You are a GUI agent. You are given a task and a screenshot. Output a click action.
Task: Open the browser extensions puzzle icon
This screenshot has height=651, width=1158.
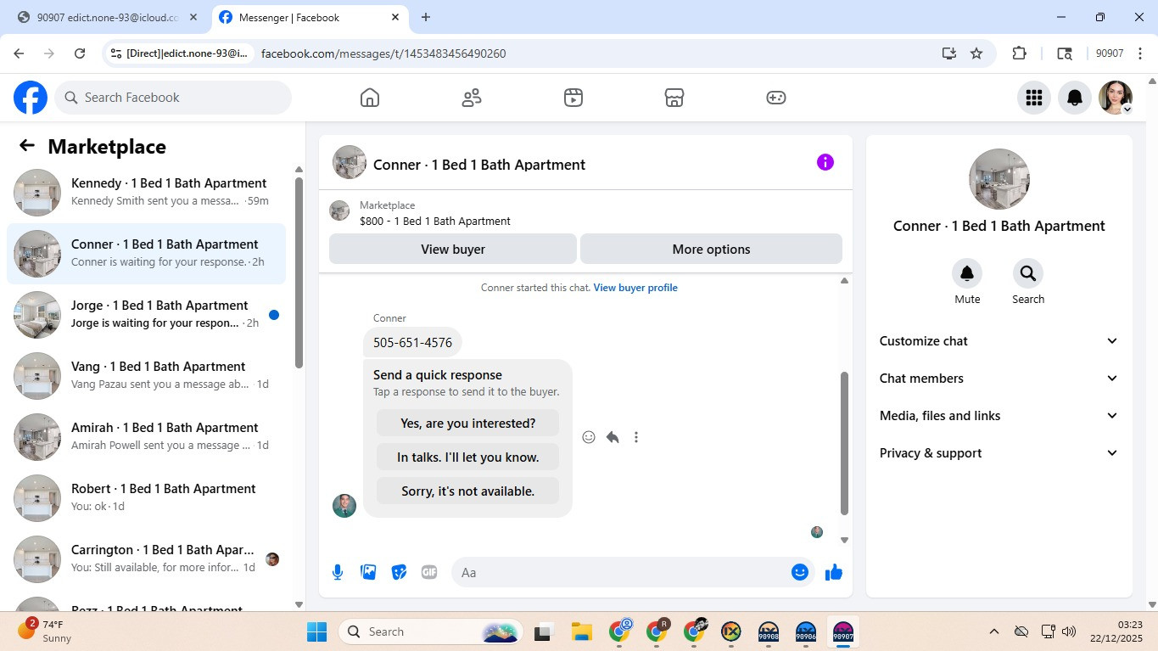click(x=1020, y=53)
